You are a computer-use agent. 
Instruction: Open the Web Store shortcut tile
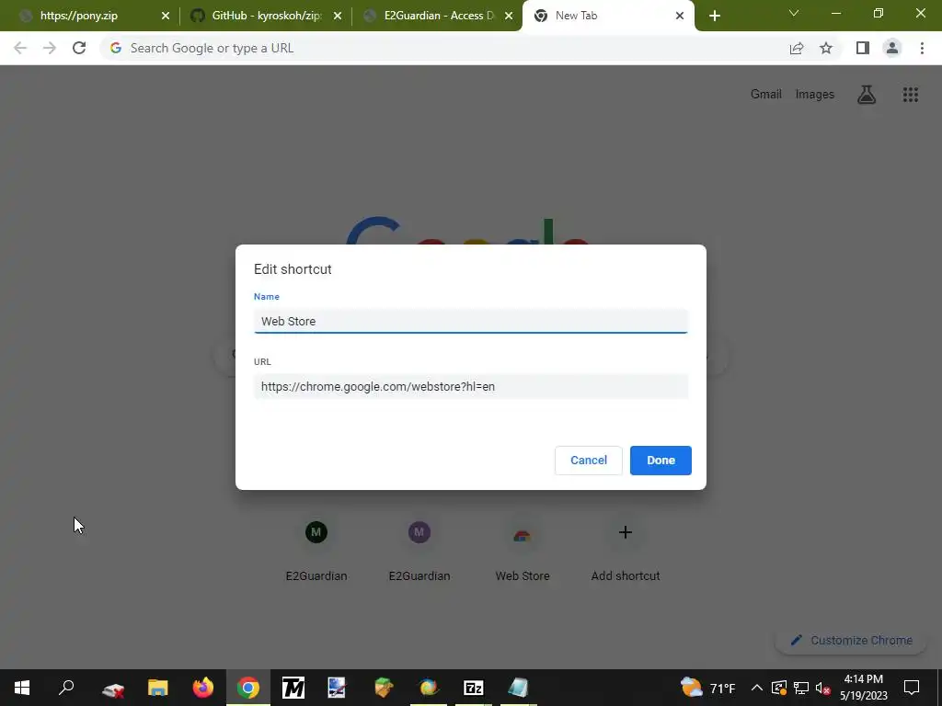coord(523,549)
